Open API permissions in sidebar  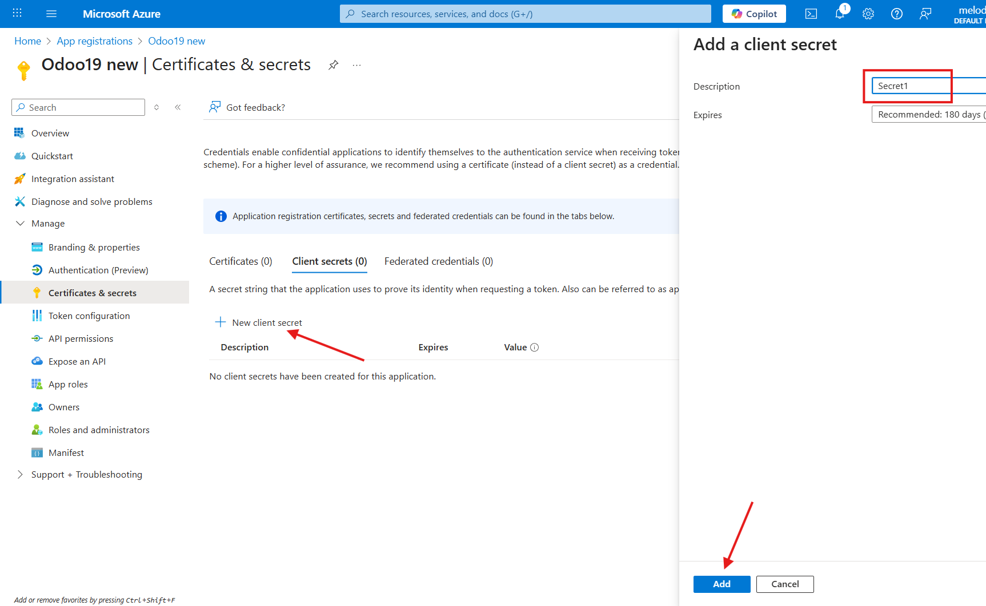[81, 339]
